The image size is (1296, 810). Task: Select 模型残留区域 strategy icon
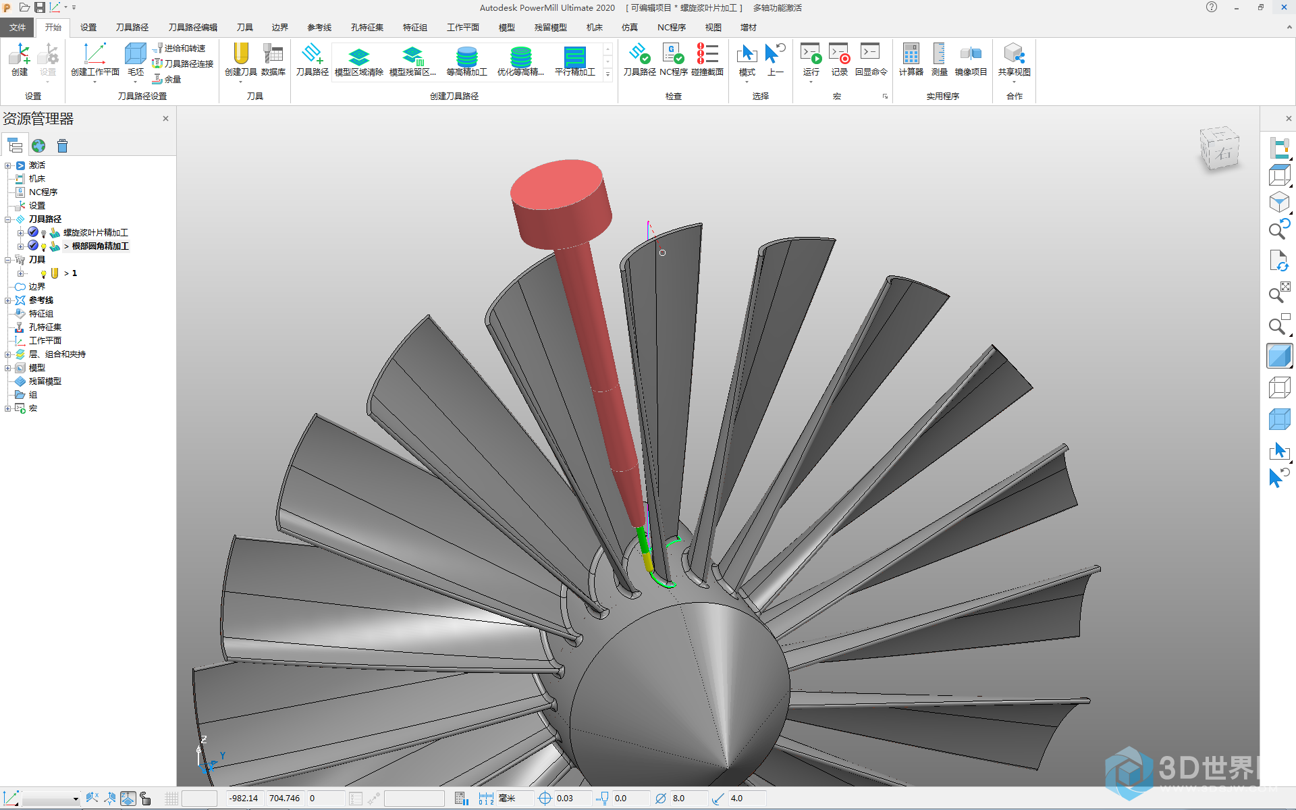[x=412, y=56]
